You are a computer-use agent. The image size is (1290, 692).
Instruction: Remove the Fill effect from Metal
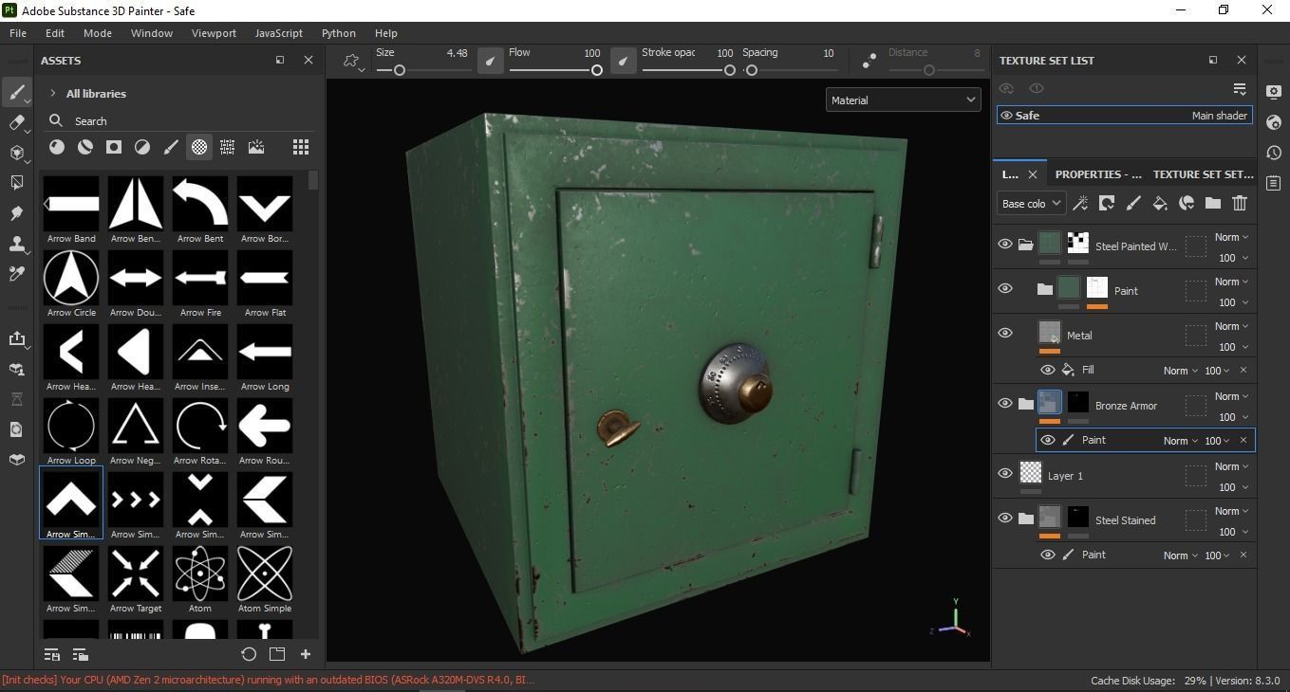coord(1243,371)
